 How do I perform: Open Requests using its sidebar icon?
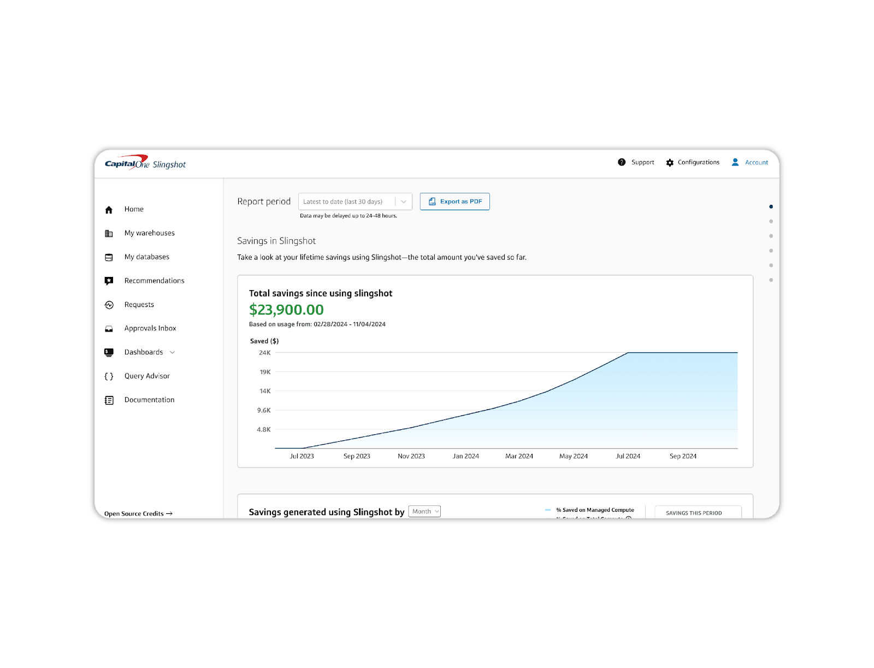[109, 304]
